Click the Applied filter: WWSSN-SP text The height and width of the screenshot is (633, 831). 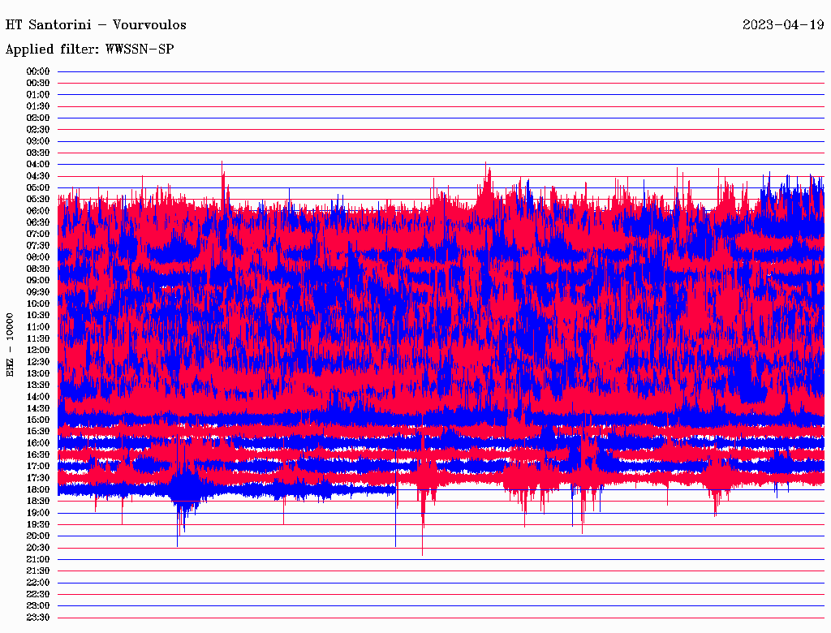point(89,50)
